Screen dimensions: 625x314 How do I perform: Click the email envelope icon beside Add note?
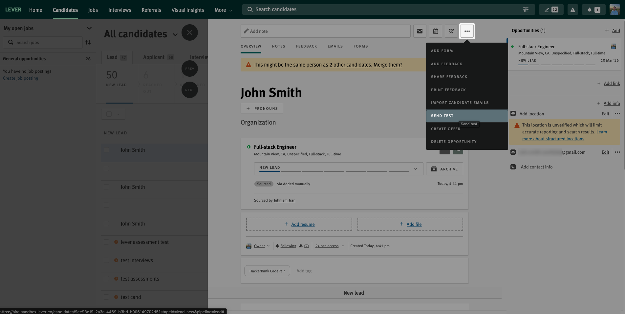(420, 31)
